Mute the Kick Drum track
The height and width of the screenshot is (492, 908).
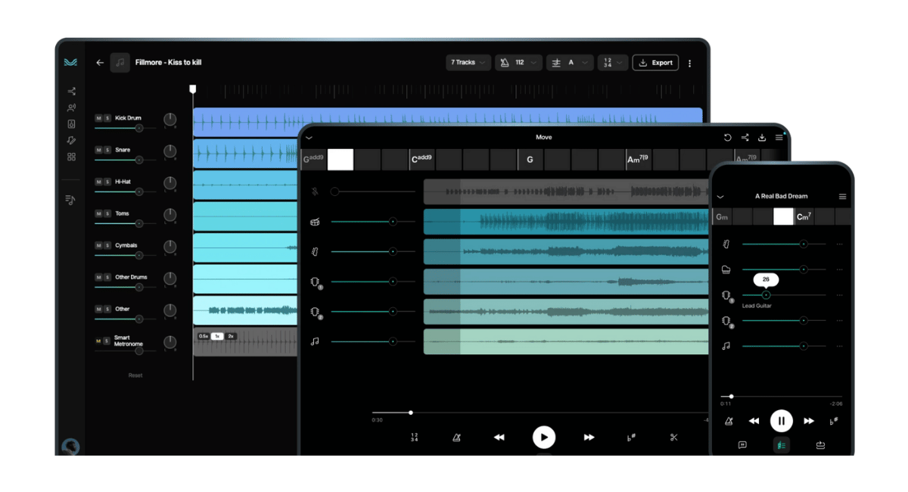[x=98, y=118]
